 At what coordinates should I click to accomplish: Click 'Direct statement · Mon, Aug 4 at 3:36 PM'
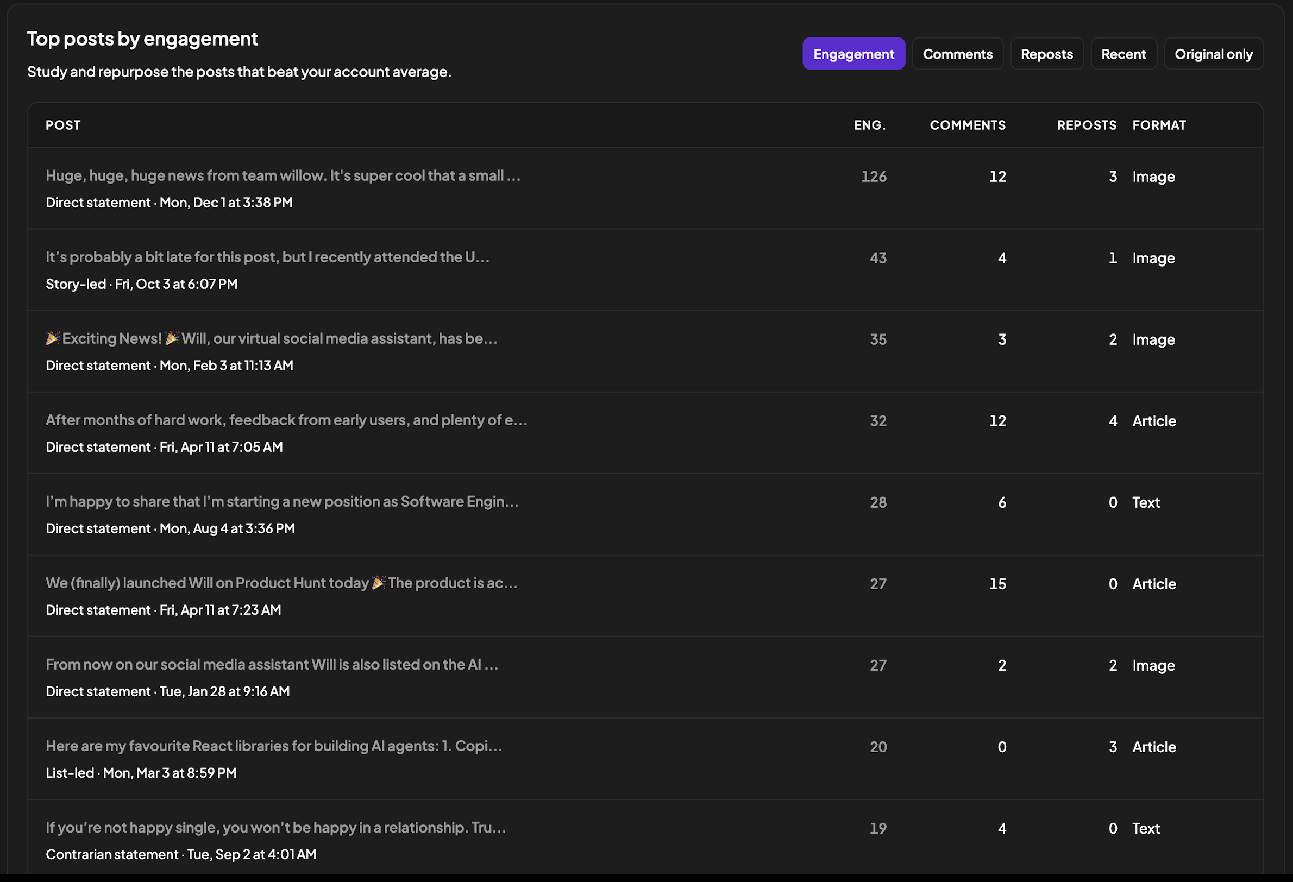(170, 528)
